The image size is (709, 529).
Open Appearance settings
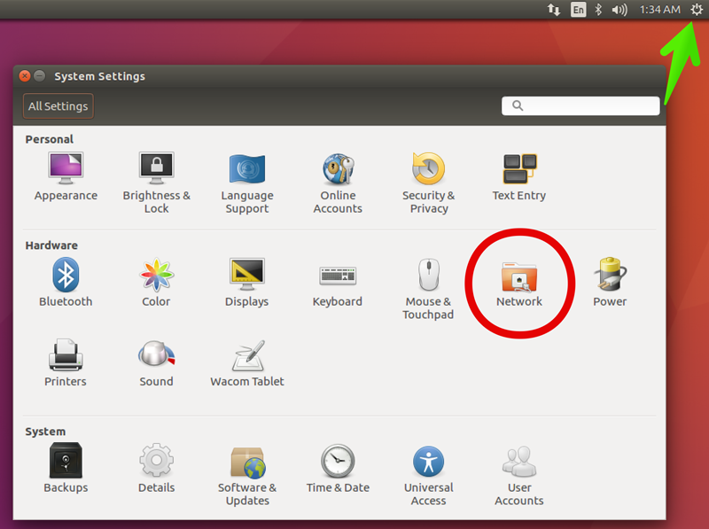(66, 177)
